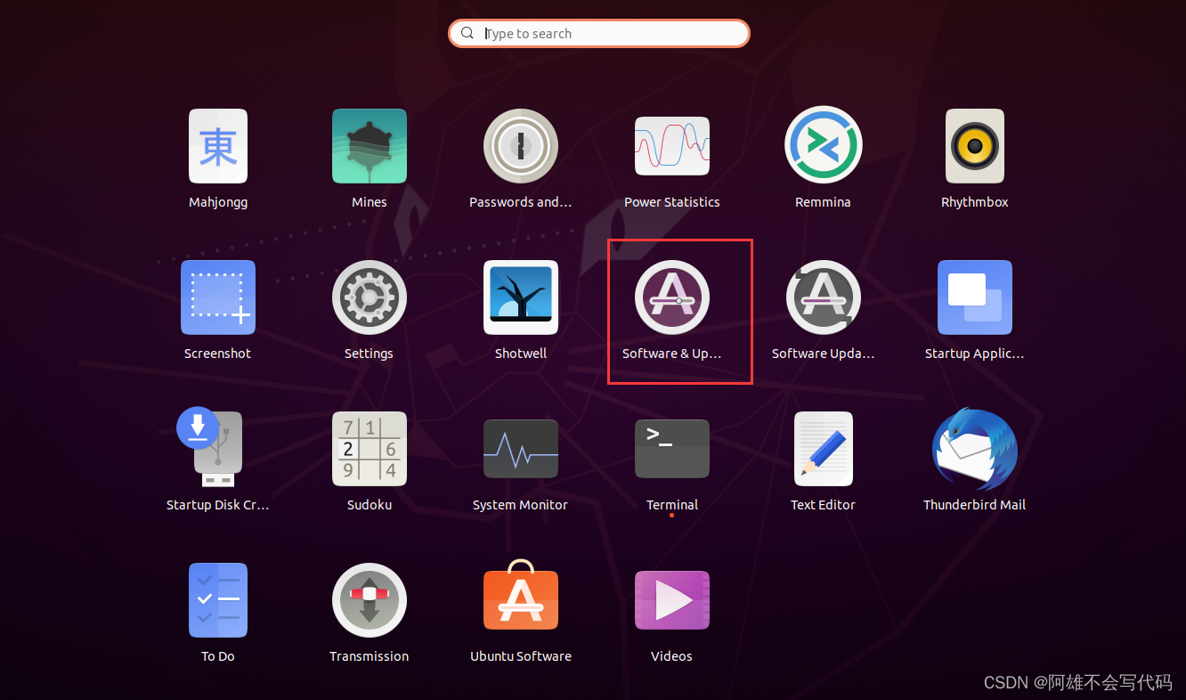Open the Transmission torrent client
This screenshot has width=1186, height=700.
coord(370,600)
